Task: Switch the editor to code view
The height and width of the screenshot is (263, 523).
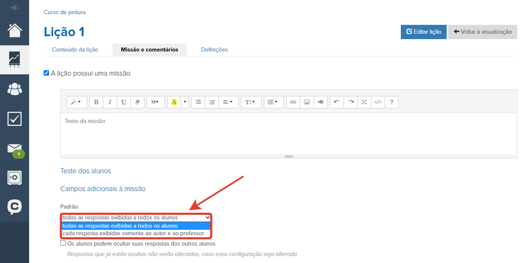Action: (x=378, y=102)
